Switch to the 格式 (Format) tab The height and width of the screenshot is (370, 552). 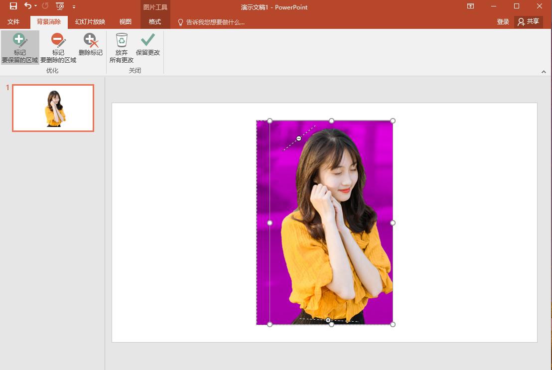[x=154, y=21]
